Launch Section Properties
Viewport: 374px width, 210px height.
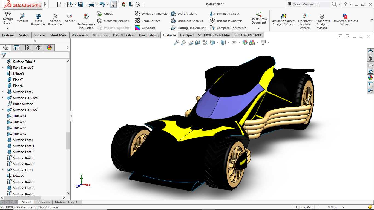click(55, 20)
